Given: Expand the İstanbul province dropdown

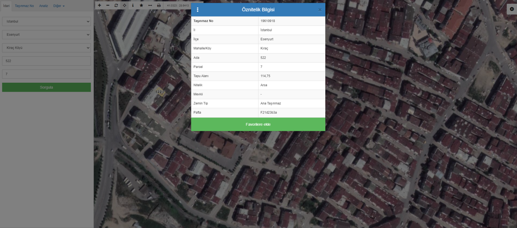Looking at the screenshot, I should [47, 21].
